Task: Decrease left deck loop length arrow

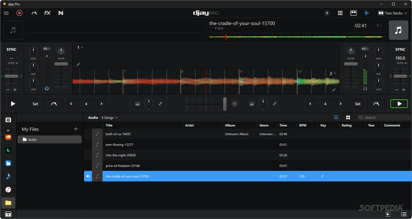Action: pyautogui.click(x=71, y=104)
